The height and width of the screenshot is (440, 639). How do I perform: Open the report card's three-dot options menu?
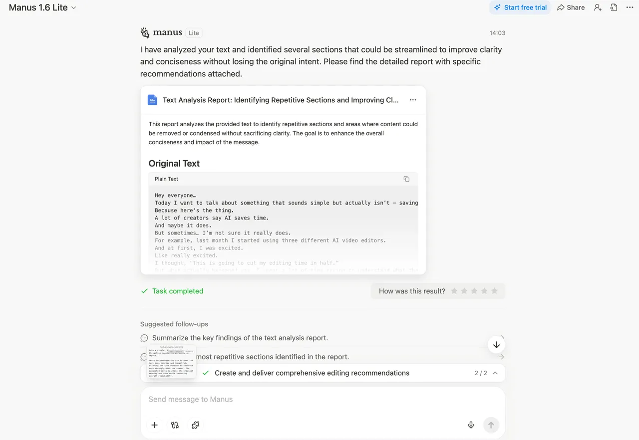coord(413,100)
